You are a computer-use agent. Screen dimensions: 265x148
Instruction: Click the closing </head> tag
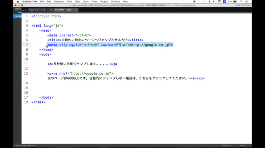click(46, 50)
